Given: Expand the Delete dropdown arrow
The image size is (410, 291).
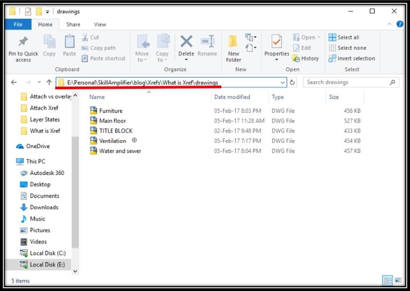Looking at the screenshot, I should pyautogui.click(x=186, y=60).
